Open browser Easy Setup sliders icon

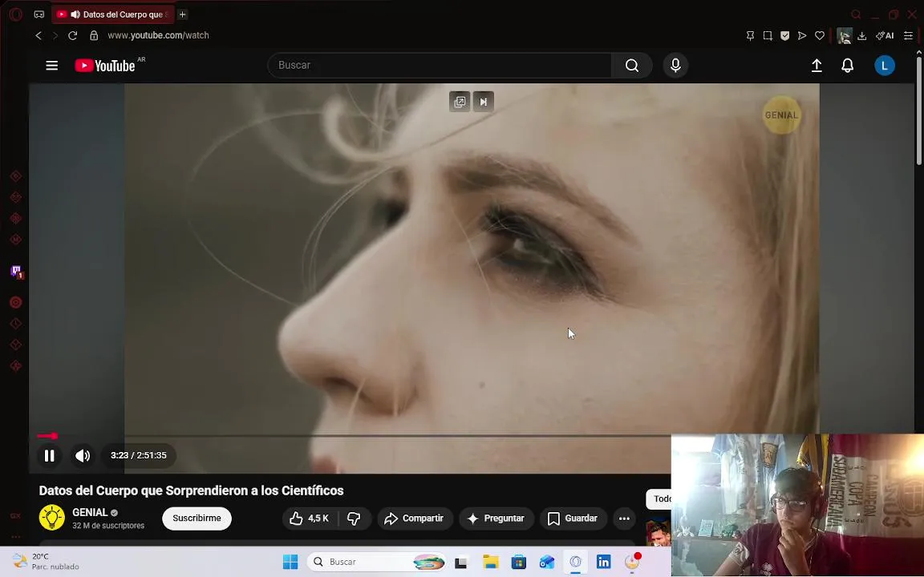pos(908,36)
